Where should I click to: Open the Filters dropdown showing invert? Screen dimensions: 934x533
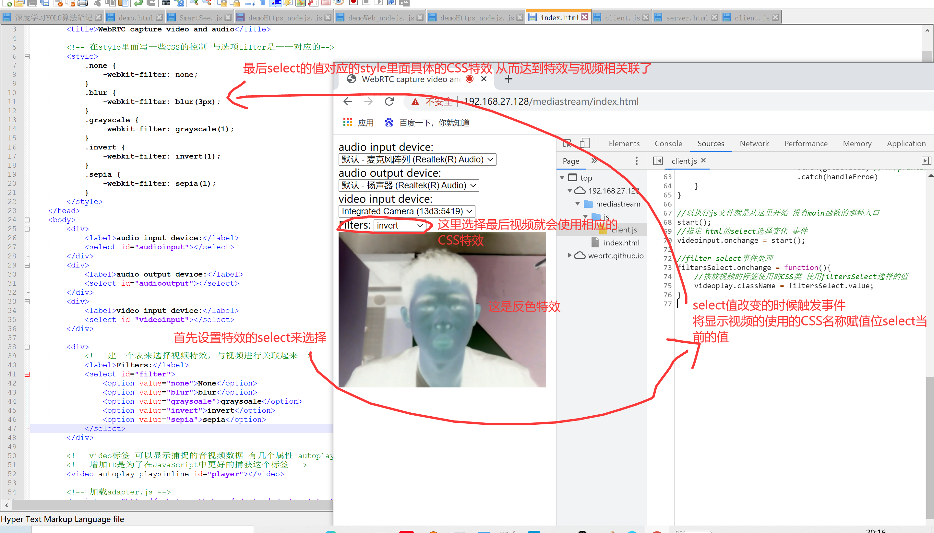click(x=400, y=226)
